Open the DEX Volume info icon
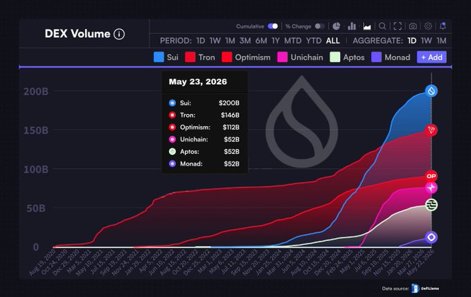The width and height of the screenshot is (471, 297). point(119,34)
